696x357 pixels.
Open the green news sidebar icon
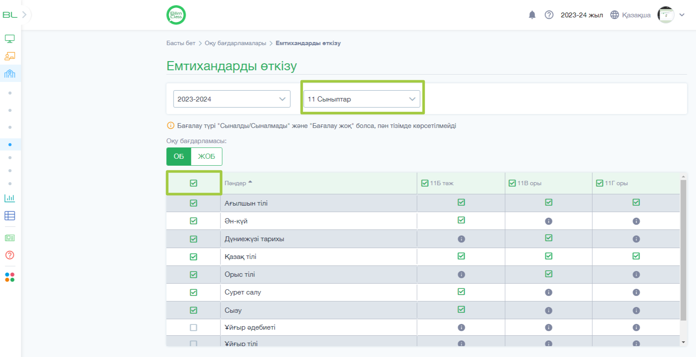(x=10, y=238)
